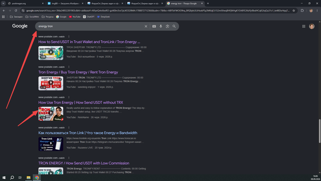
Task: Start voice search with microphone icon
Action: pyautogui.click(x=160, y=26)
